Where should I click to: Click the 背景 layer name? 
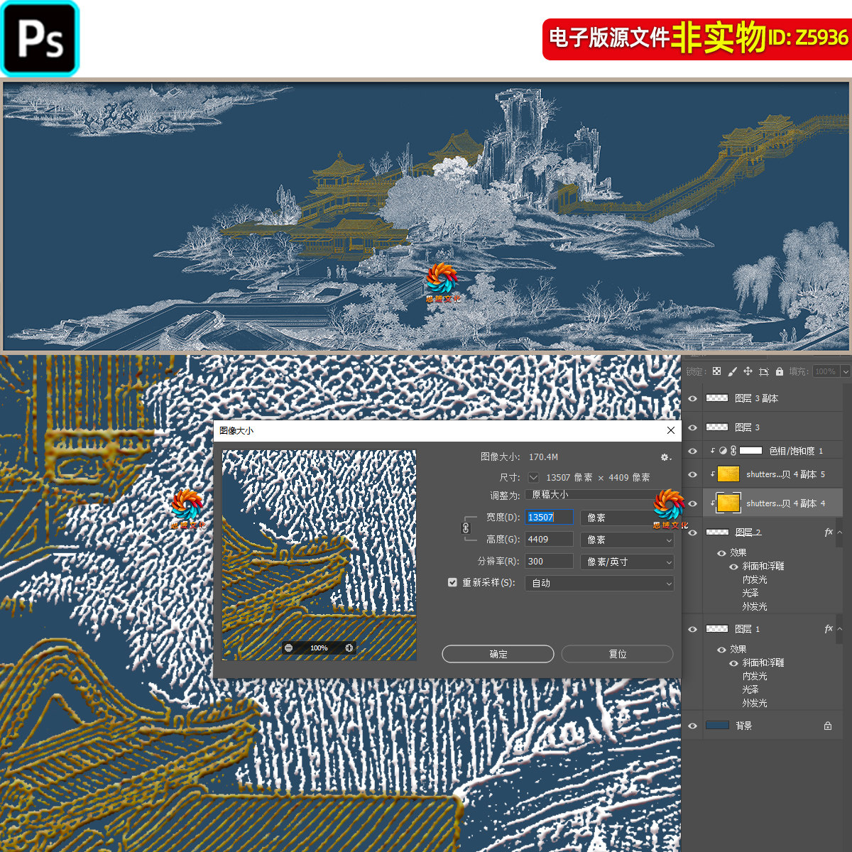(x=743, y=726)
